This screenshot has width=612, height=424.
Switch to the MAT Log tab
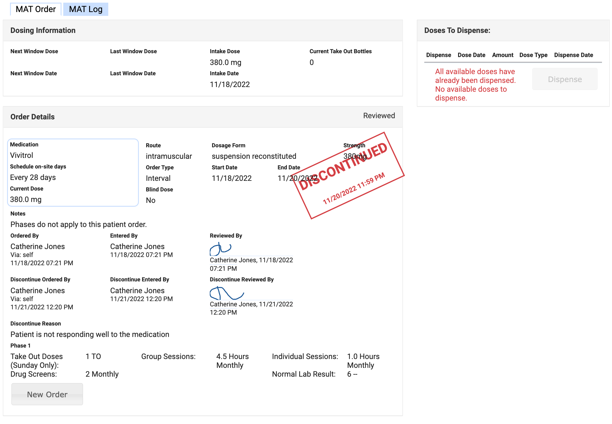86,9
